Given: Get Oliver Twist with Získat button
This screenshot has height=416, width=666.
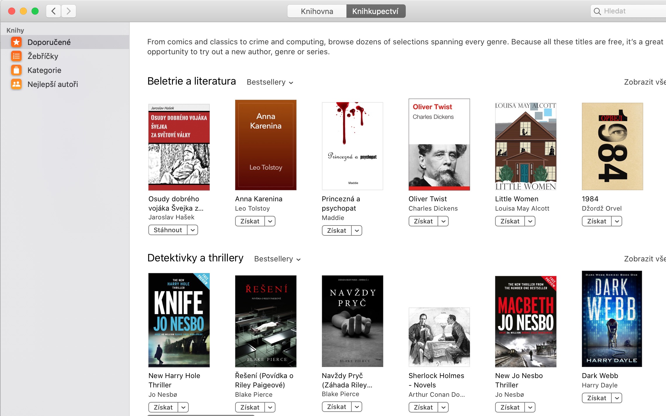Looking at the screenshot, I should 423,221.
